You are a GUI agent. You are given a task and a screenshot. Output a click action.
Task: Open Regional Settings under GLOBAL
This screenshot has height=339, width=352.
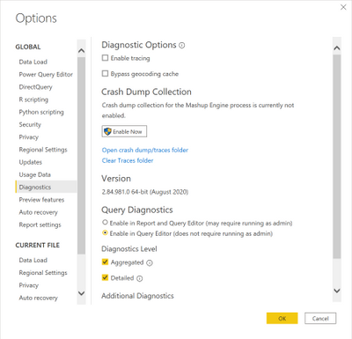pyautogui.click(x=43, y=150)
